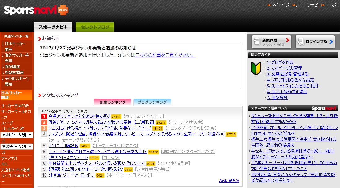Open the スポーツナビ link at top right

point(307,5)
